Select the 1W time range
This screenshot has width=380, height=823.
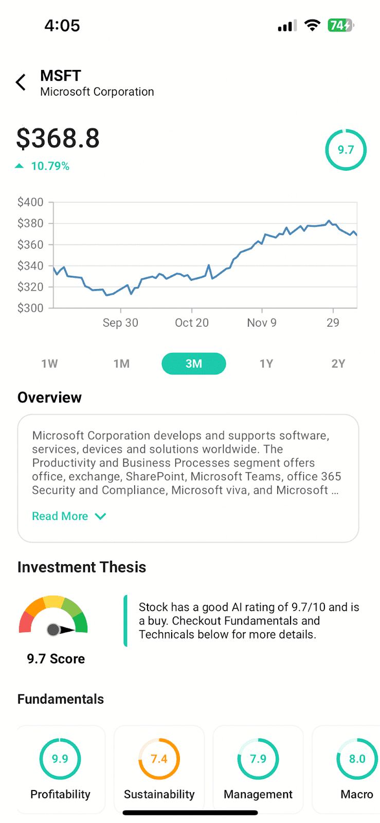click(x=49, y=364)
